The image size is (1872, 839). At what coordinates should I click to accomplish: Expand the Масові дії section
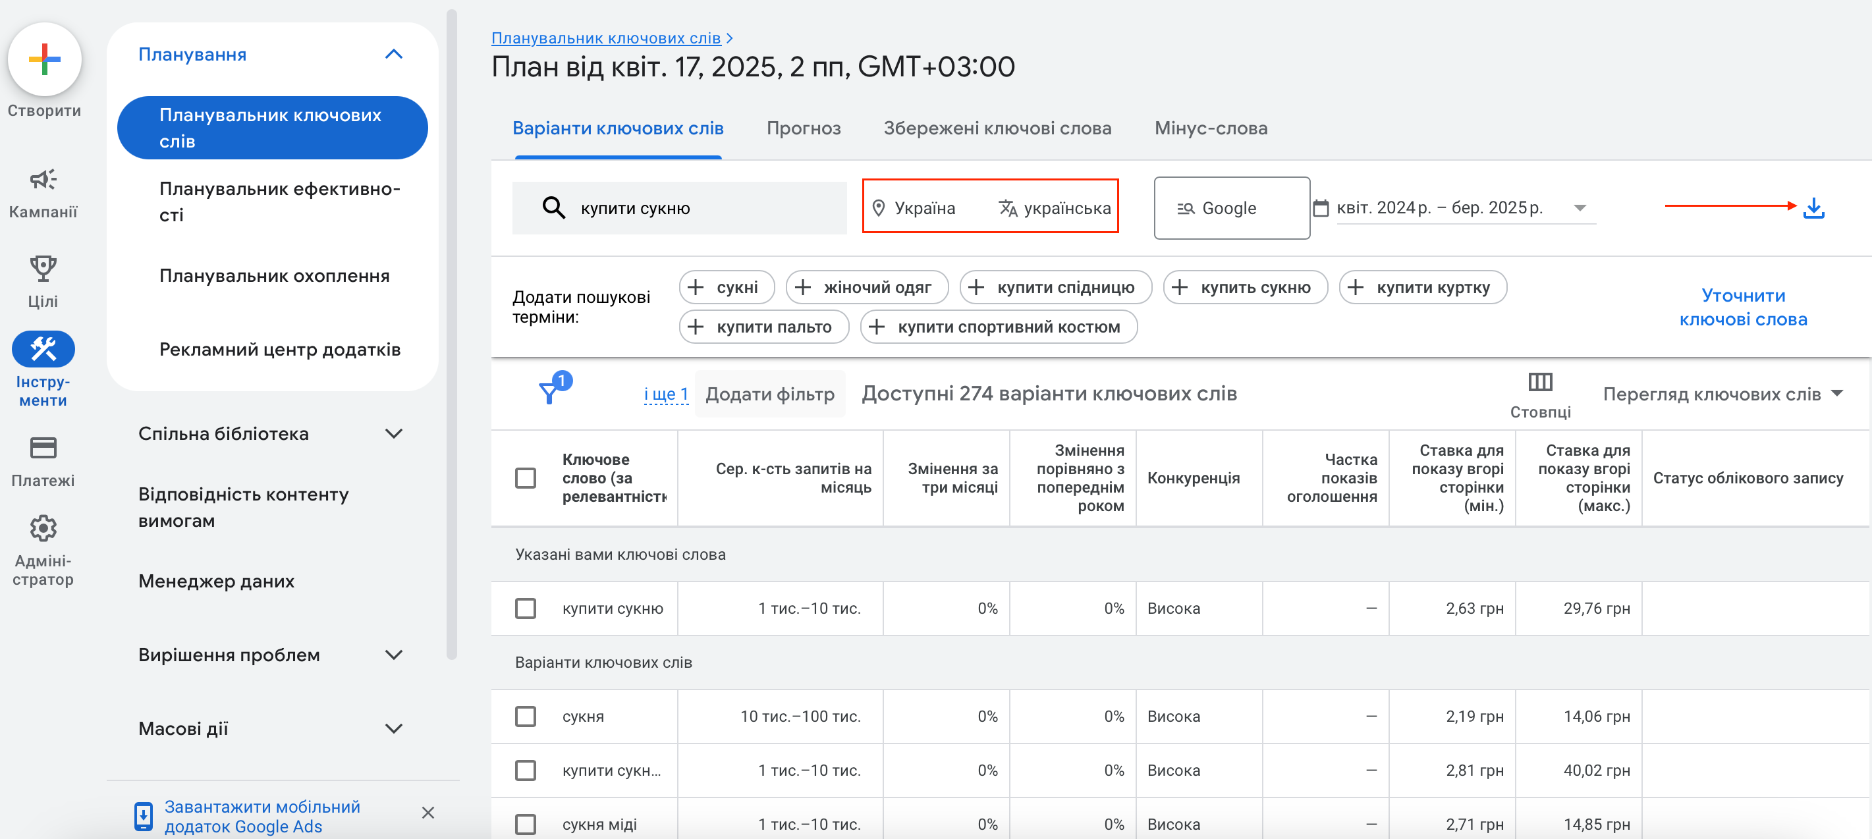point(393,728)
